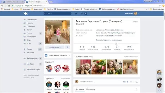165x93 pixels.
Task: Select the Мои записи tab
Action: click(x=91, y=89)
